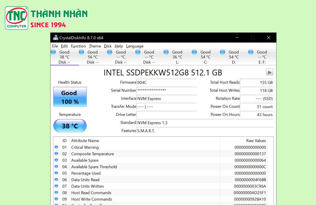Click the CrystalDiskInfo app icon in title bar
This screenshot has width=316, height=205.
(55, 38)
